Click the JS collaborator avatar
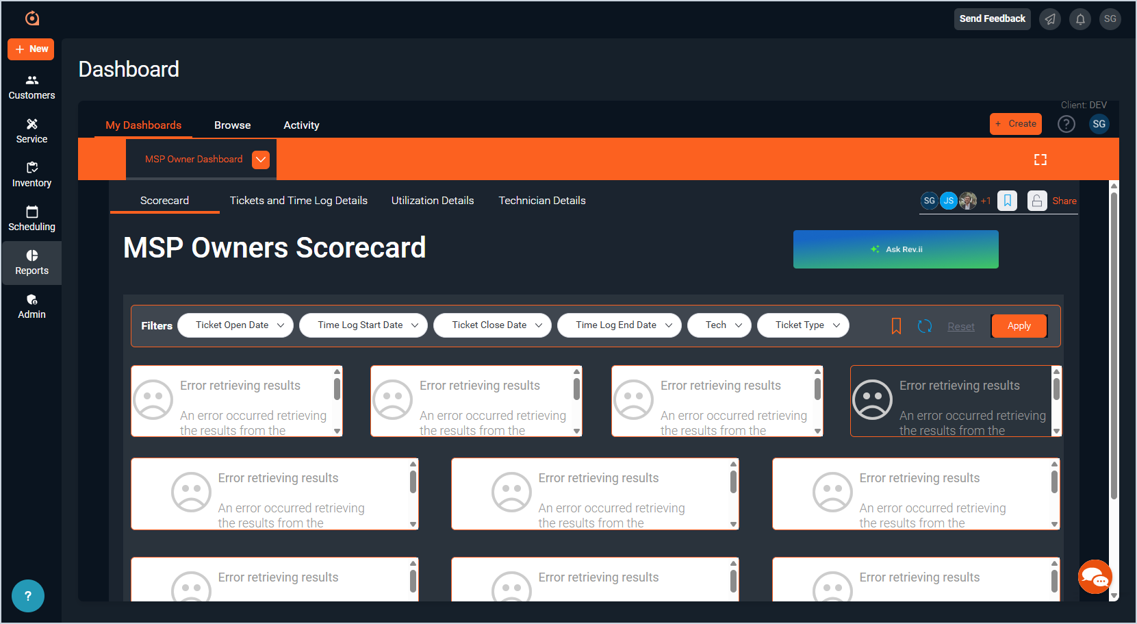The height and width of the screenshot is (624, 1137). point(948,201)
